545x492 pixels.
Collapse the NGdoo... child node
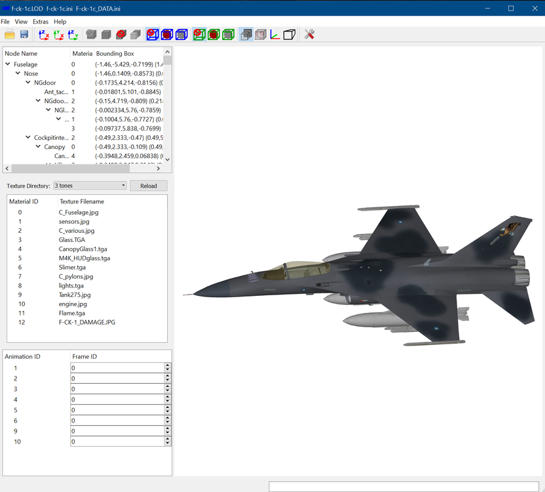click(x=38, y=100)
